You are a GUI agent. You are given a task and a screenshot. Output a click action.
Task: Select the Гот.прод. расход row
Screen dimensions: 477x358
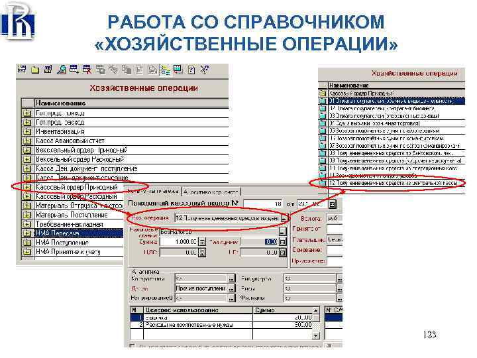131,123
